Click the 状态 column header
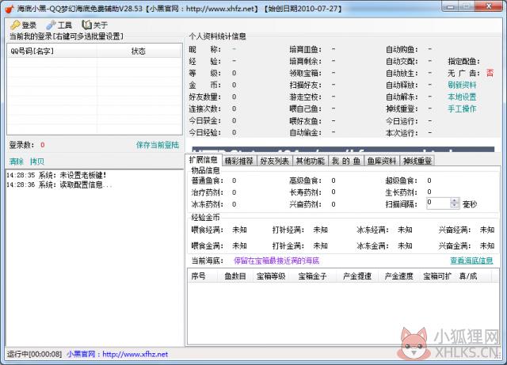 click(139, 51)
